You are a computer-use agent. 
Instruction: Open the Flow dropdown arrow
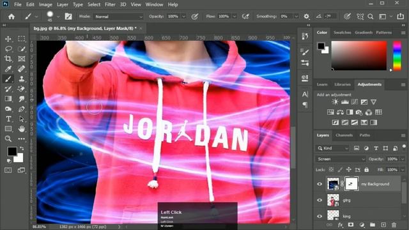point(235,17)
